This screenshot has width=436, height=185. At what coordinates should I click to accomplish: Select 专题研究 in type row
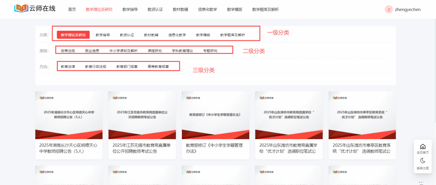click(x=210, y=51)
